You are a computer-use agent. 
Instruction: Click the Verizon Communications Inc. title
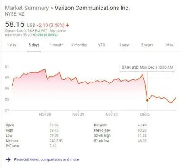pyautogui.click(x=92, y=8)
